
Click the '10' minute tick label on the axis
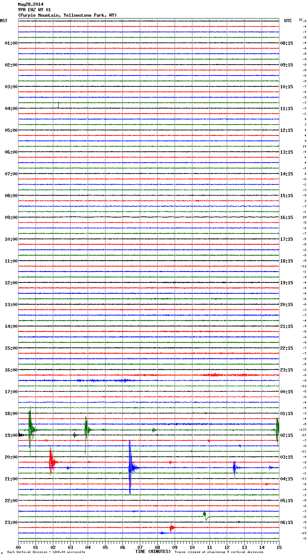coord(192,548)
